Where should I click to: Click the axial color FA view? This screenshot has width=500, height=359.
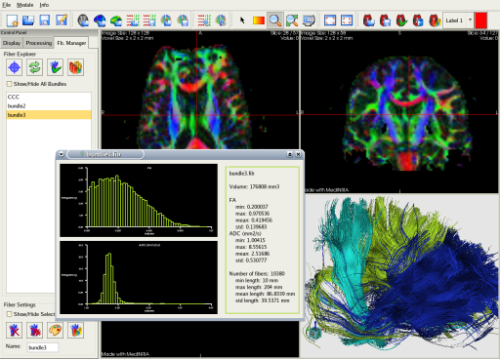click(200, 90)
